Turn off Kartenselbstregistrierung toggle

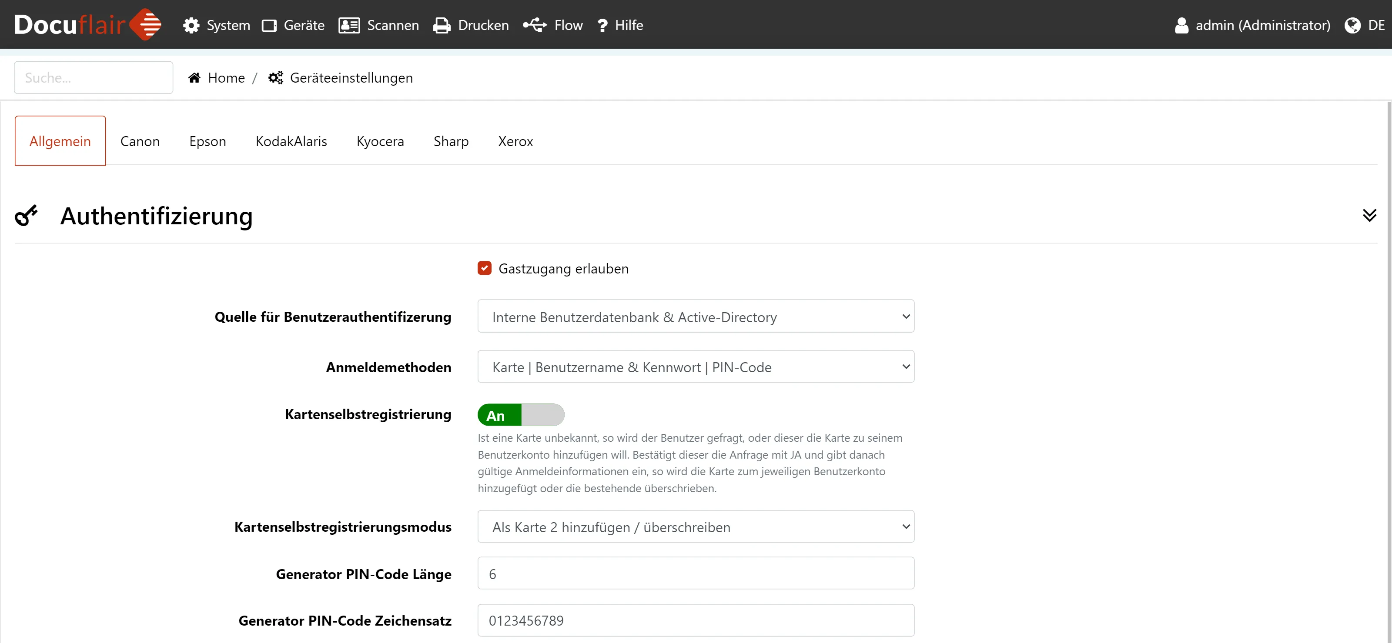(x=520, y=415)
